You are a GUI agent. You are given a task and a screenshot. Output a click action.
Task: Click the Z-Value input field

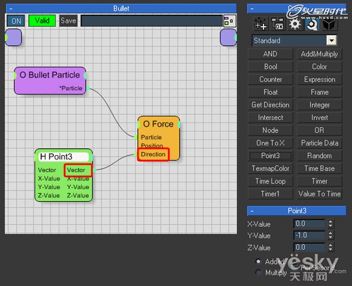tap(309, 247)
